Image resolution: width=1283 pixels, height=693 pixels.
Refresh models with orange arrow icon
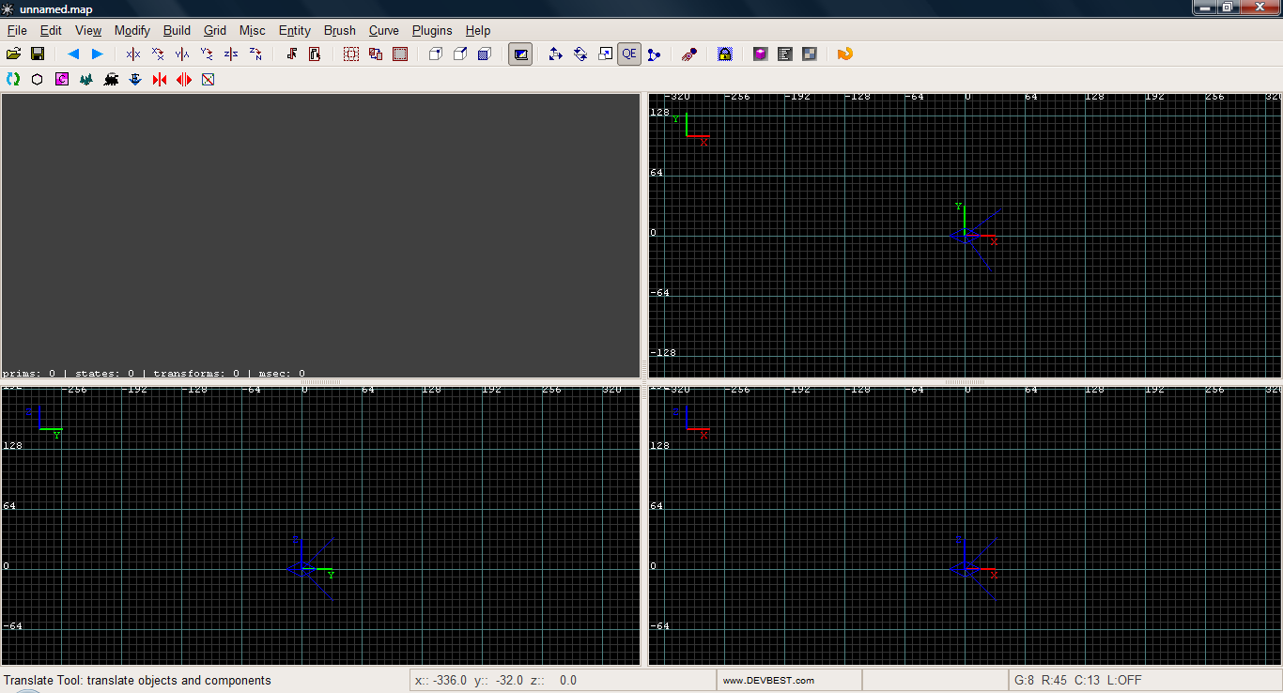click(844, 54)
